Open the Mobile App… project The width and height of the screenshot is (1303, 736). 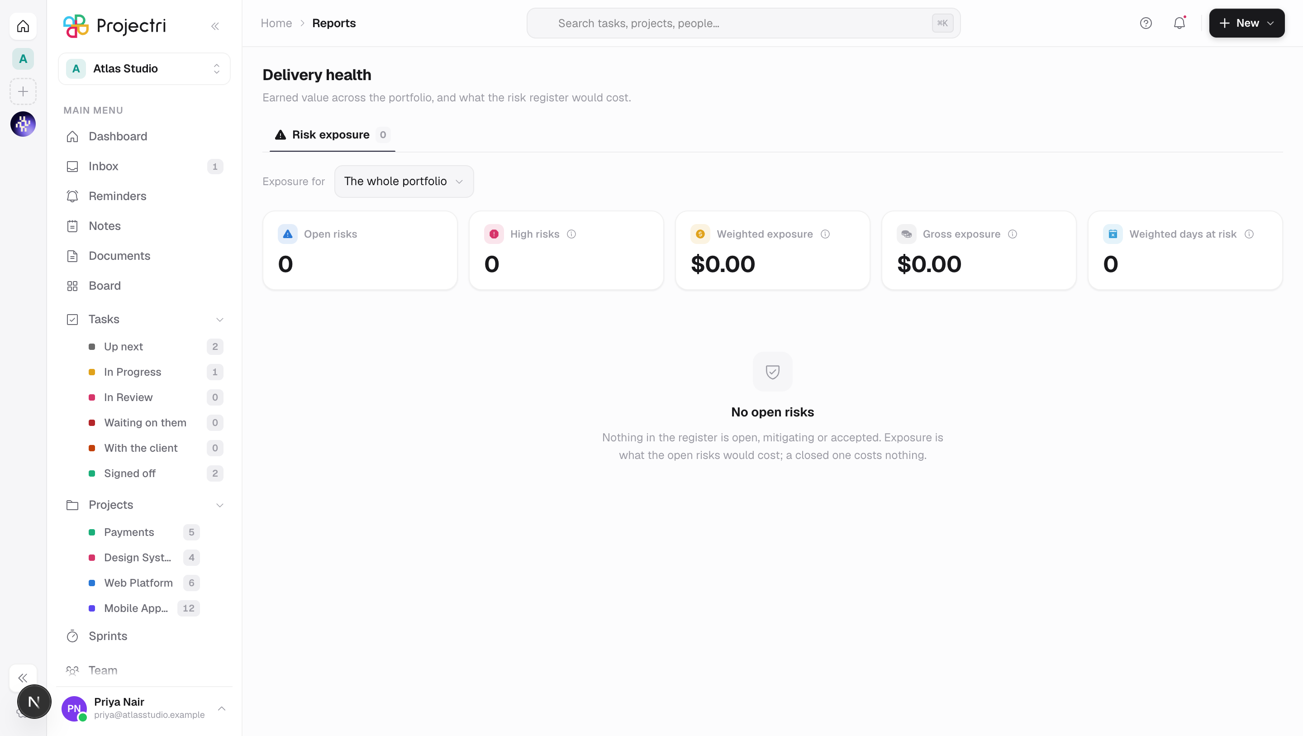point(144,608)
